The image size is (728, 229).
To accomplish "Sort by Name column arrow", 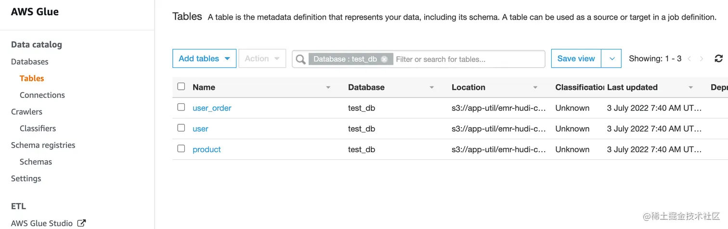I will pyautogui.click(x=328, y=87).
